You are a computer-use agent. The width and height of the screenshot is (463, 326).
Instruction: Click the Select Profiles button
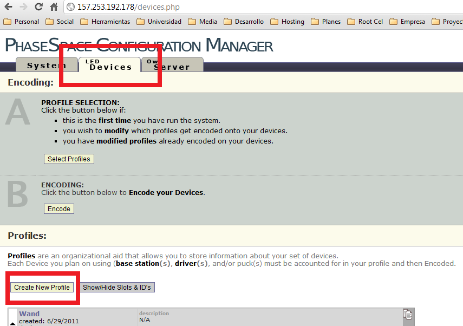click(69, 159)
